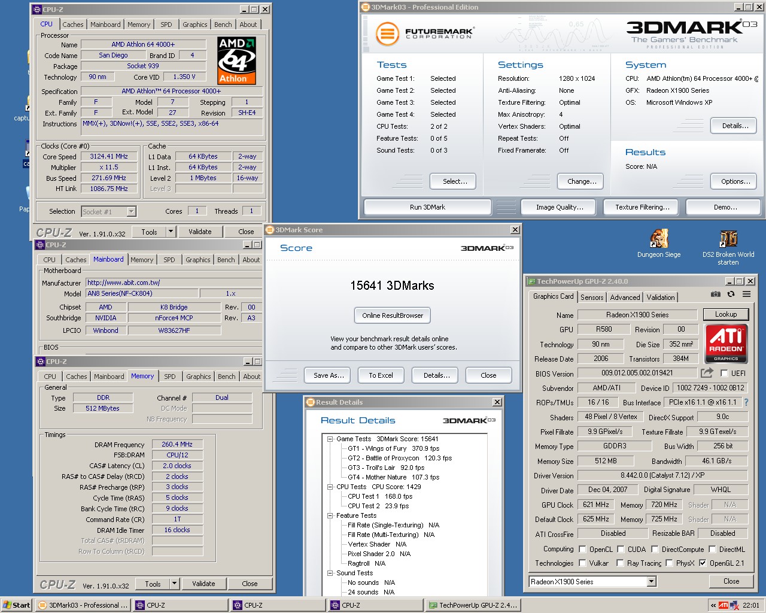The image size is (766, 613).
Task: Toggle the PhysX checkbox
Action: tap(669, 563)
